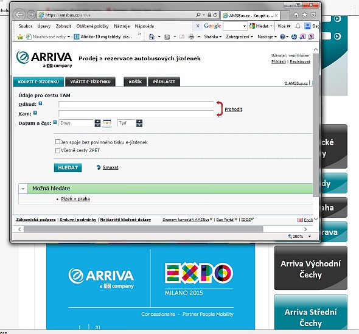The width and height of the screenshot is (359, 334).
Task: Open Arriva Střední Čechy in the background page
Action: tap(311, 313)
